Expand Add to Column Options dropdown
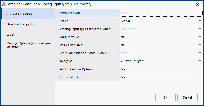The image size is (204, 106). coord(200,69)
